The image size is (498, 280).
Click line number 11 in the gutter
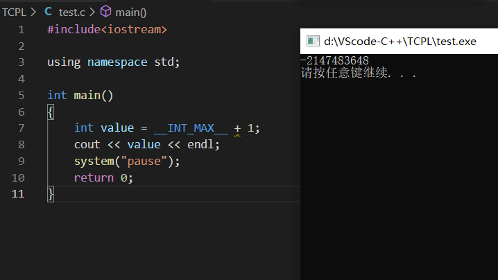pos(18,194)
